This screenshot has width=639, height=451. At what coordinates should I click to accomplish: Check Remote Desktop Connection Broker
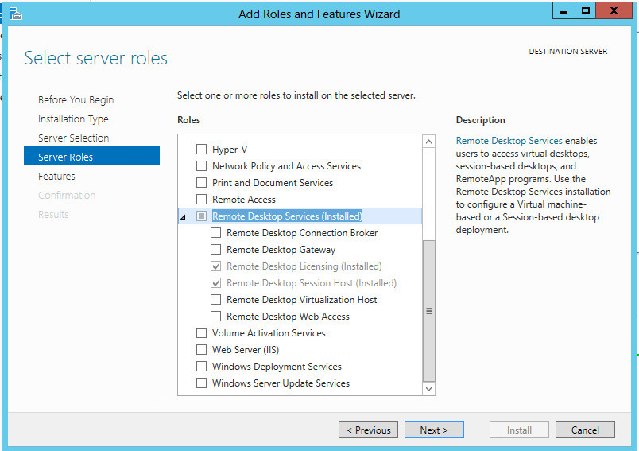(215, 233)
